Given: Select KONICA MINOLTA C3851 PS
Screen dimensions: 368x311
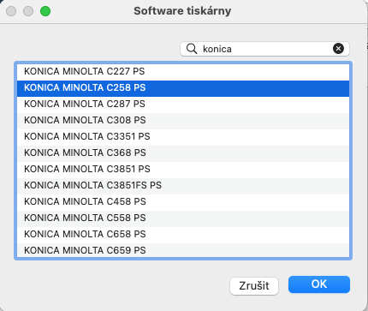Looking at the screenshot, I should click(183, 170).
